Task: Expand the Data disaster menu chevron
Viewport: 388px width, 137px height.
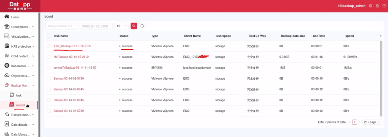Action: click(33, 125)
